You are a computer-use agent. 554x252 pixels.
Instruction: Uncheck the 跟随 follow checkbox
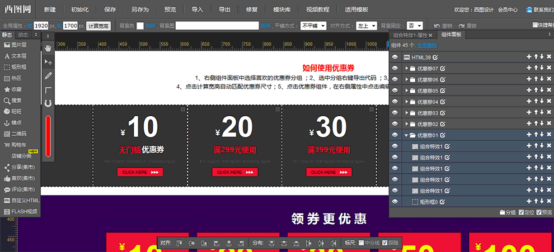tap(384, 243)
